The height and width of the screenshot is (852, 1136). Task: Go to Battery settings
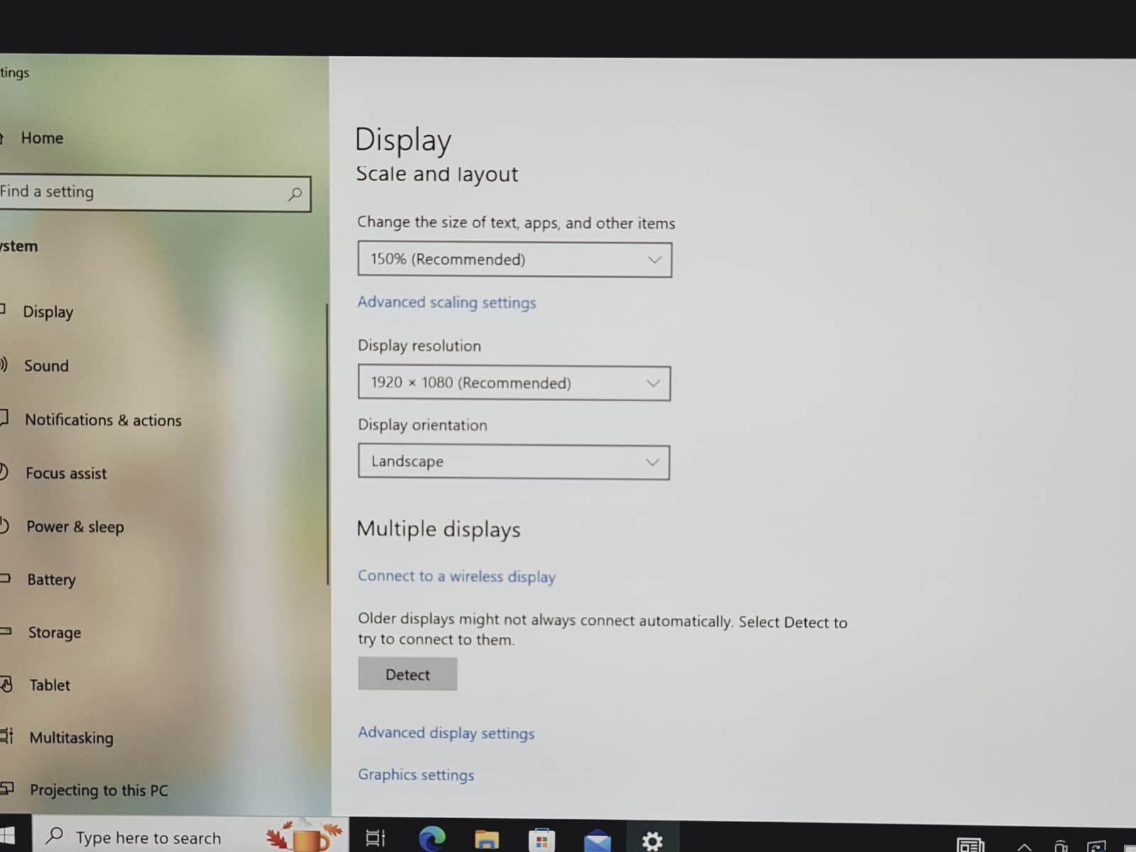coord(51,579)
